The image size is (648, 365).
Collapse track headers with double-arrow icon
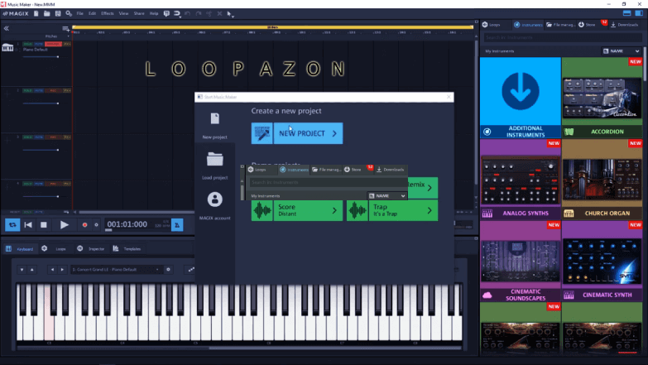click(6, 28)
